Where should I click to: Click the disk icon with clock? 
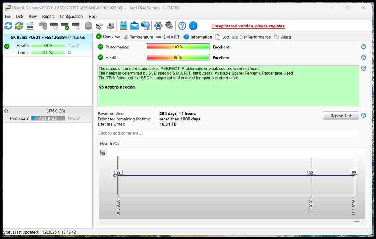(x=54, y=26)
